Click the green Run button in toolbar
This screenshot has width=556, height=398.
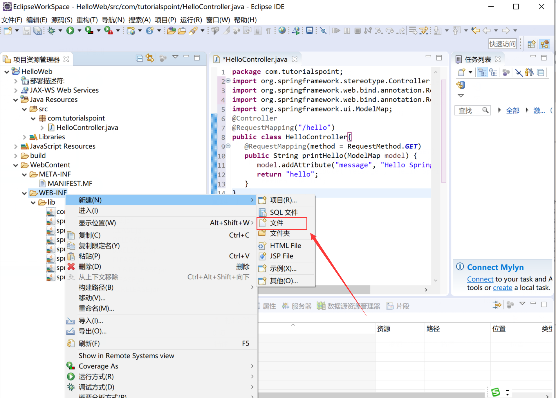[x=70, y=30]
